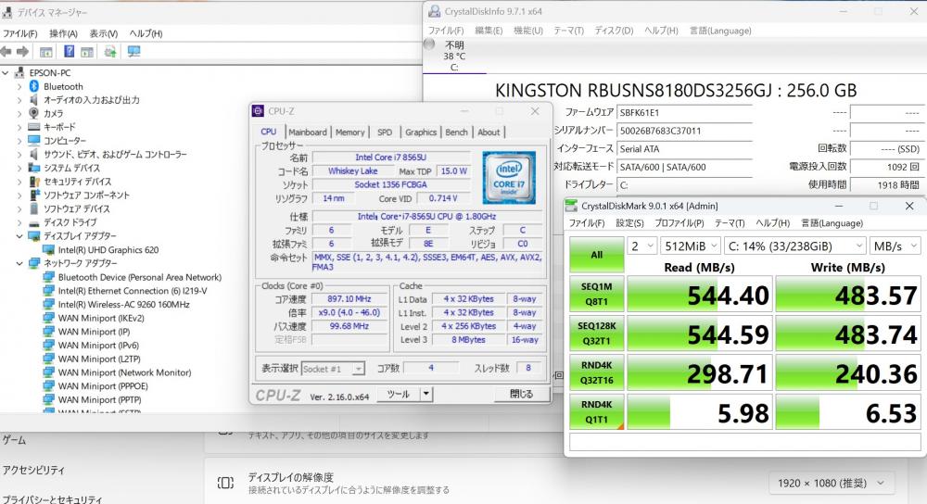
Task: Open CPU-Z Socket #1 selection dropdown
Action: click(333, 369)
